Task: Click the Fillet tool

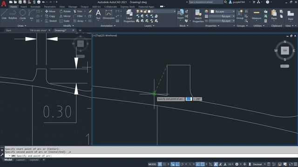Action: coord(78,16)
